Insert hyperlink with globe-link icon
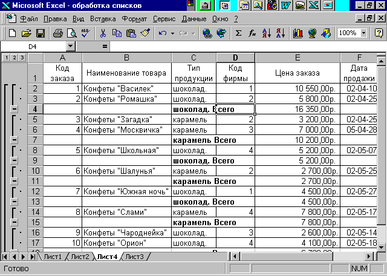Screen dimensions: 387x276 tap(207, 33)
